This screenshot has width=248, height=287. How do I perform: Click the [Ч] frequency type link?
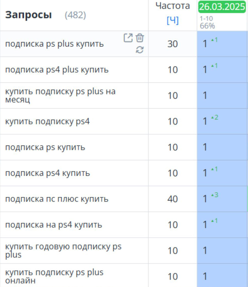[x=172, y=20]
